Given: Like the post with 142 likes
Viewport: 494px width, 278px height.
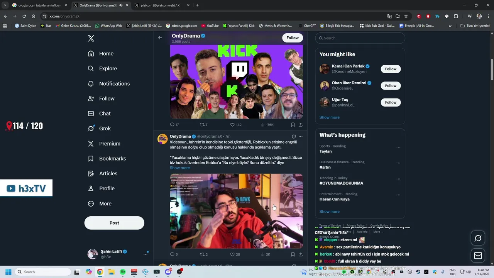Looking at the screenshot, I should point(236,125).
